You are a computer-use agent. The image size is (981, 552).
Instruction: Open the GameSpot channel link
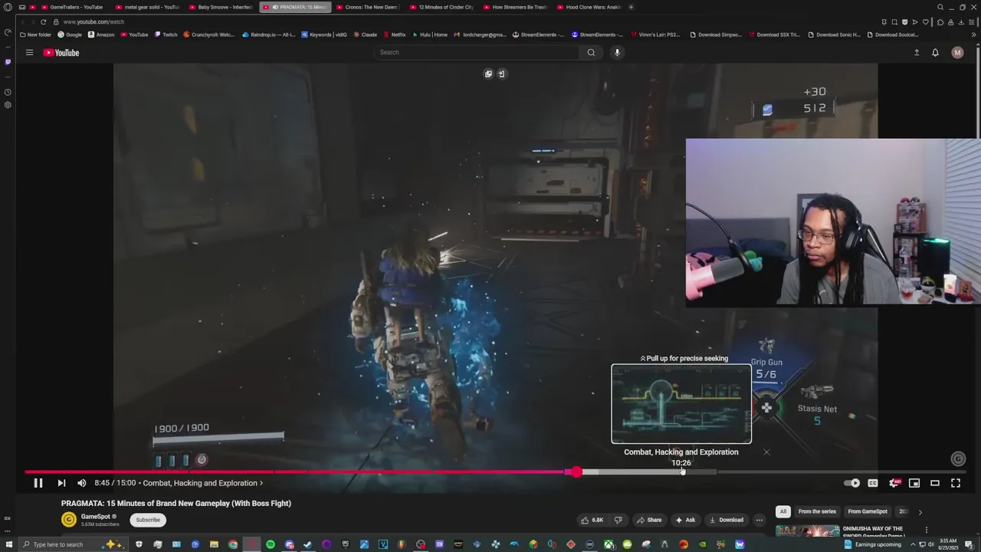(96, 517)
